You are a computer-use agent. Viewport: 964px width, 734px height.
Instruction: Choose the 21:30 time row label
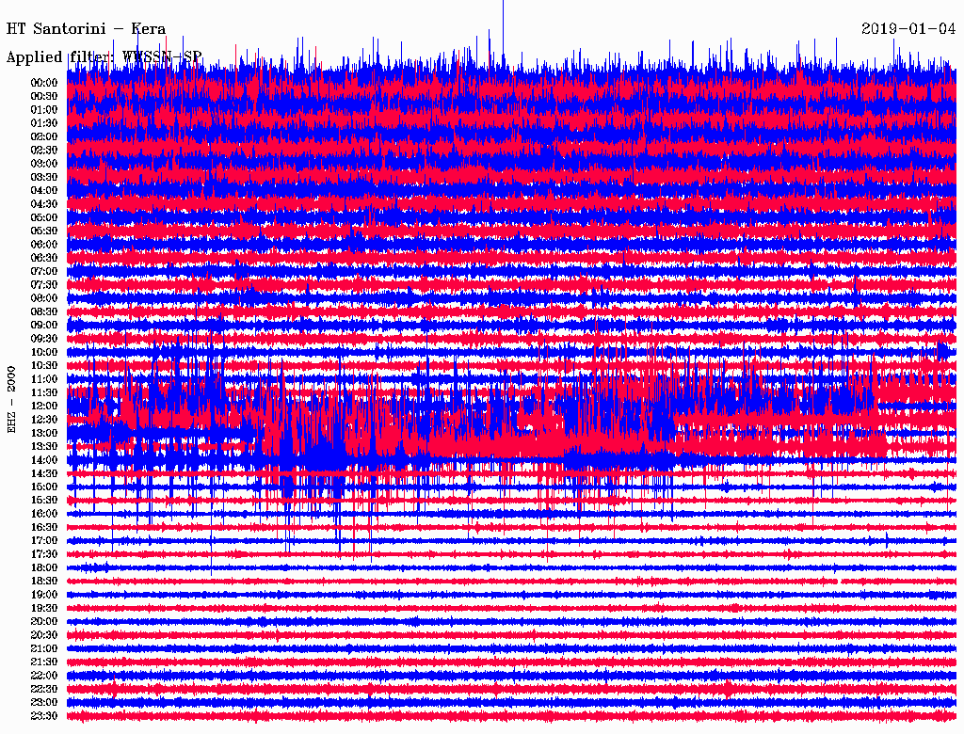(x=44, y=662)
